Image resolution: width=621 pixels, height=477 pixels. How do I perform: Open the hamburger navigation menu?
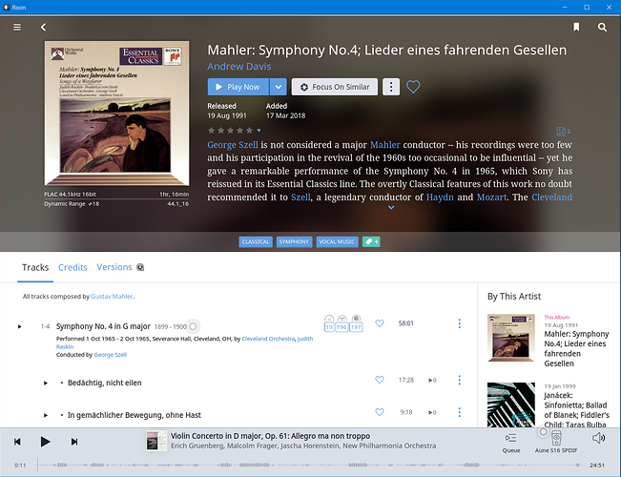tap(17, 28)
